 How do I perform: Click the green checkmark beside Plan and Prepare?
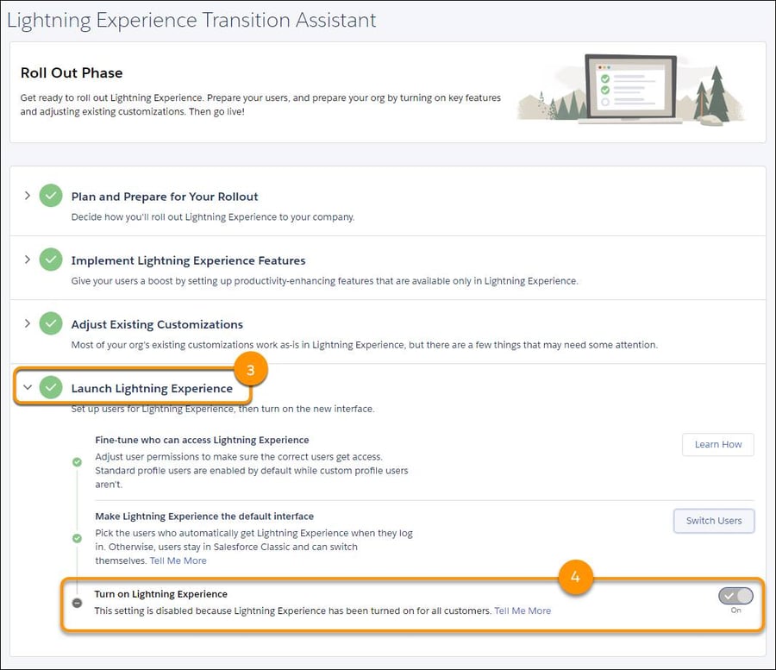coord(50,196)
